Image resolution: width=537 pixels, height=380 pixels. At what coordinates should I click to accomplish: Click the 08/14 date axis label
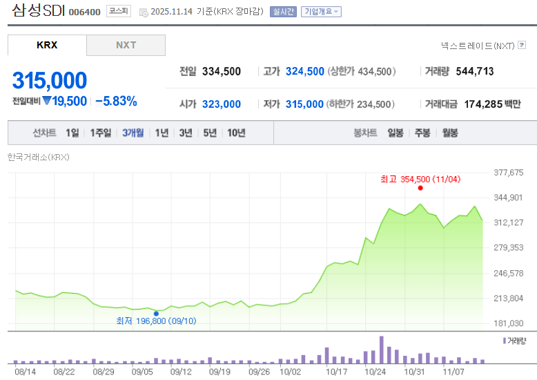pos(26,372)
